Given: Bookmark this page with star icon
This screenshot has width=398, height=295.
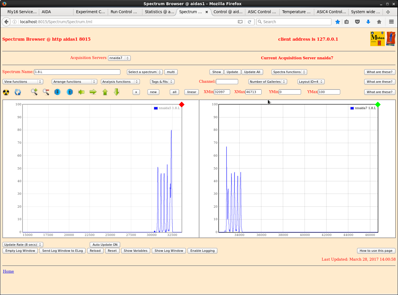Looking at the screenshot, I should click(338, 22).
